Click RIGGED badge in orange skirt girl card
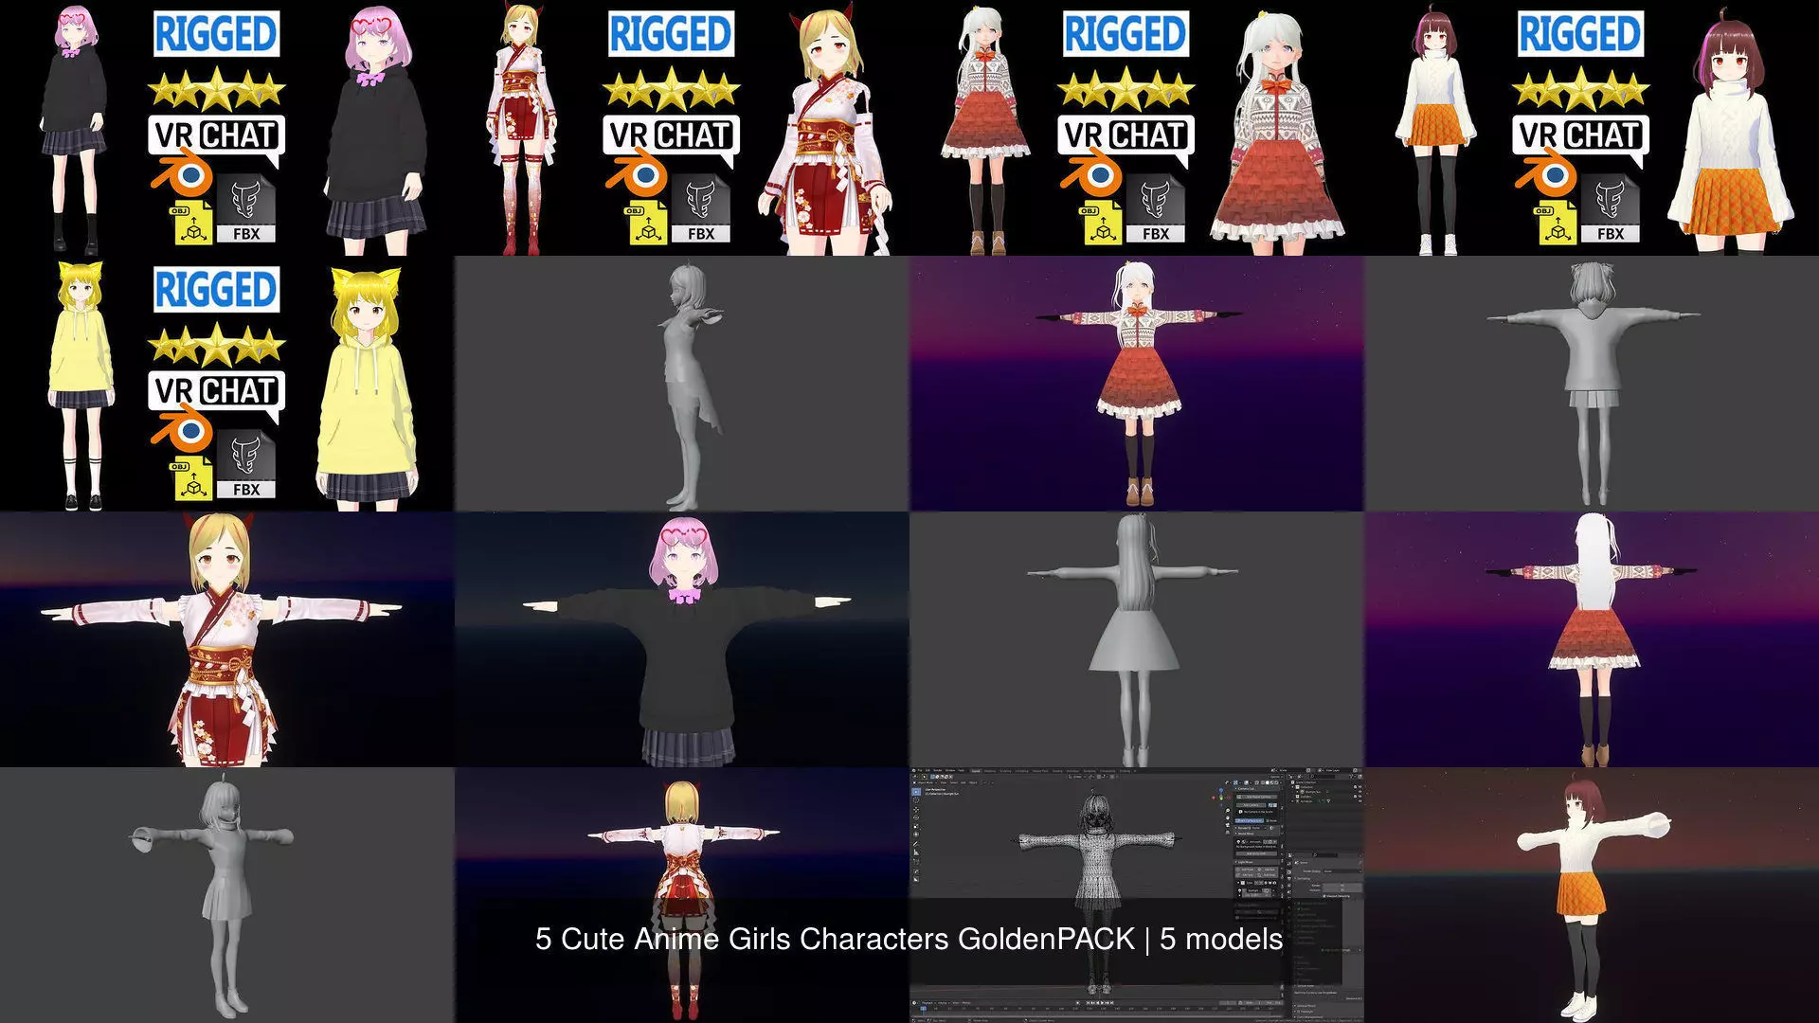 1581,35
